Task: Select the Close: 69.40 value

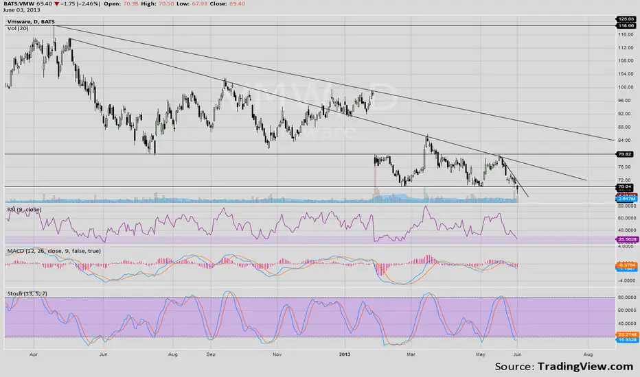Action: [238, 3]
